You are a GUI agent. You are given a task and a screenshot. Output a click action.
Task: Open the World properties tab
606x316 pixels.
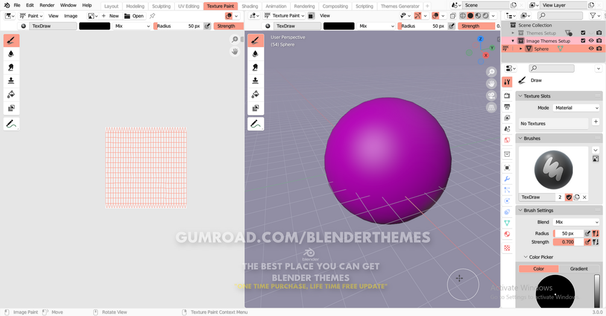pos(507,140)
